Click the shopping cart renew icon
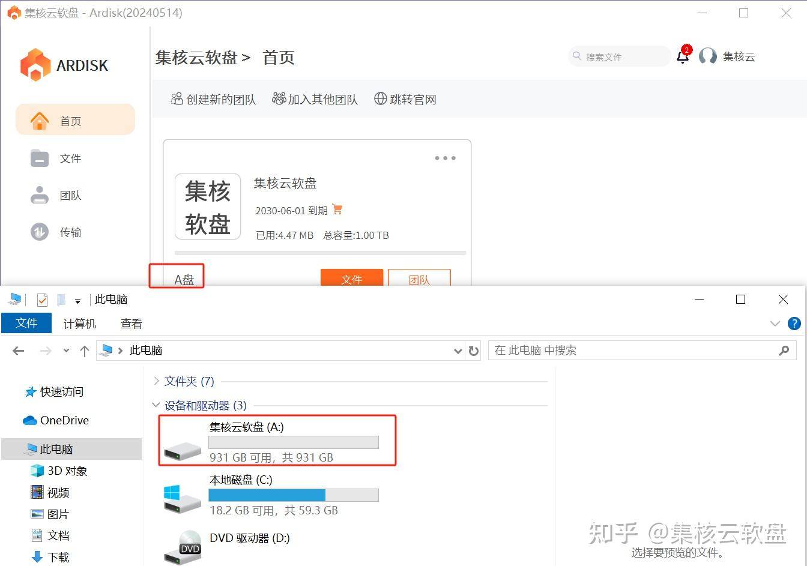Screen dimensions: 807x566 point(337,209)
